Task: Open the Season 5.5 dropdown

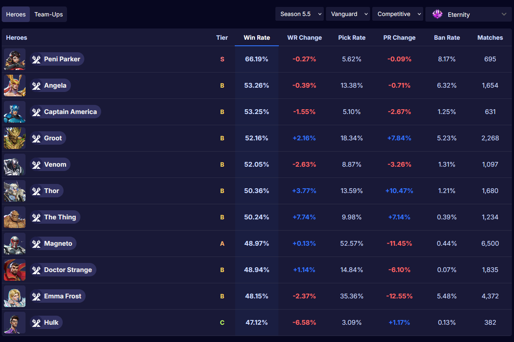Action: pos(300,14)
